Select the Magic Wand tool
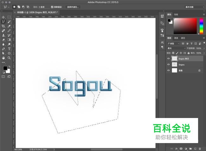This screenshot has width=206, height=151. (9, 22)
